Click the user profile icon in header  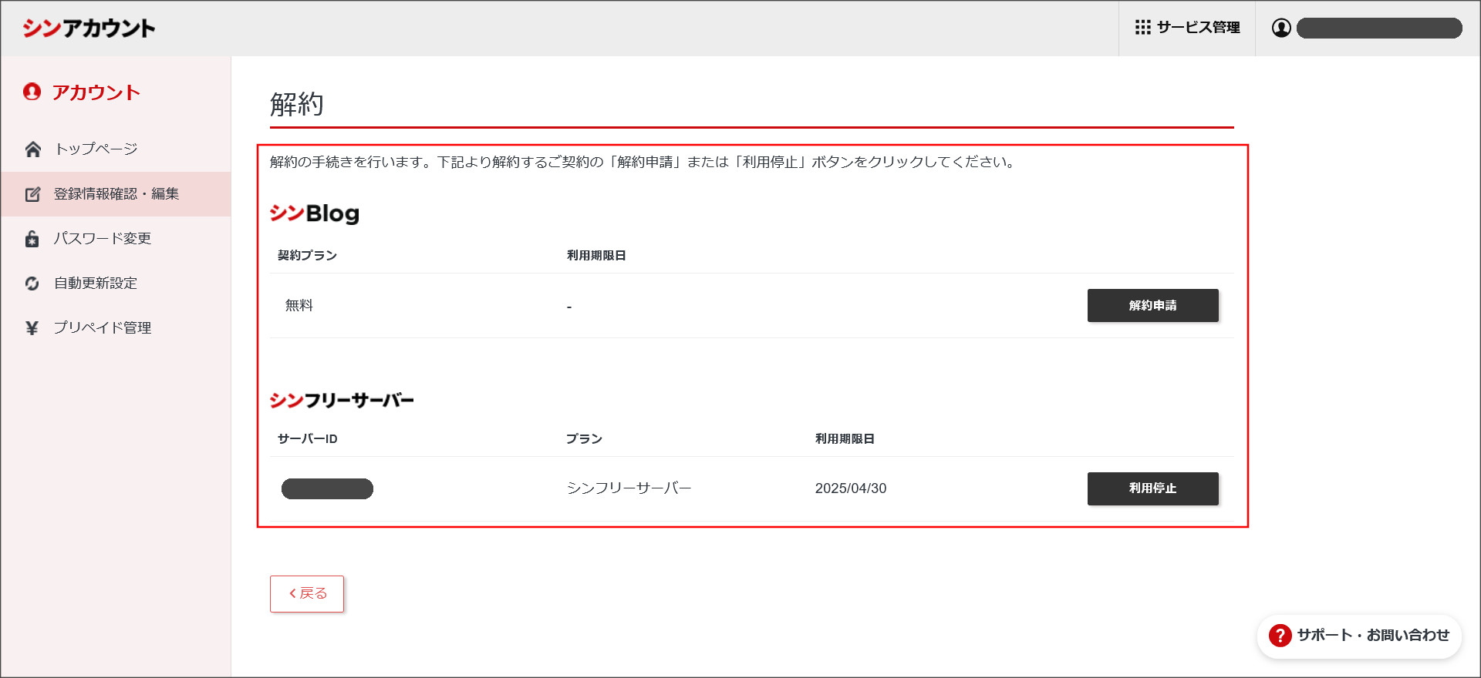tap(1281, 28)
